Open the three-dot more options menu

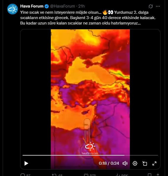coord(158,6)
